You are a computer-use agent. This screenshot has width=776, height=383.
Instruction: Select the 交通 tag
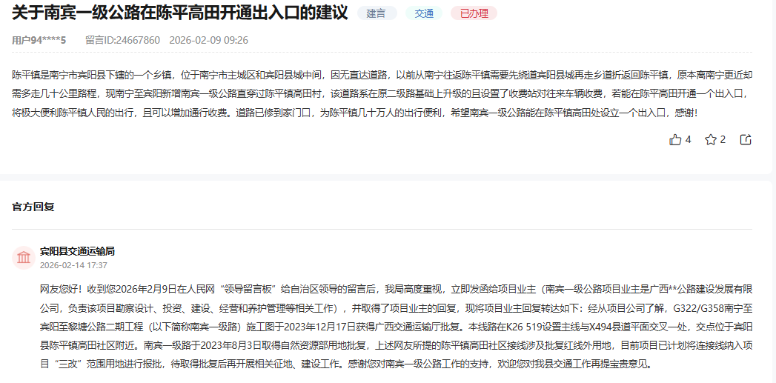click(x=424, y=13)
